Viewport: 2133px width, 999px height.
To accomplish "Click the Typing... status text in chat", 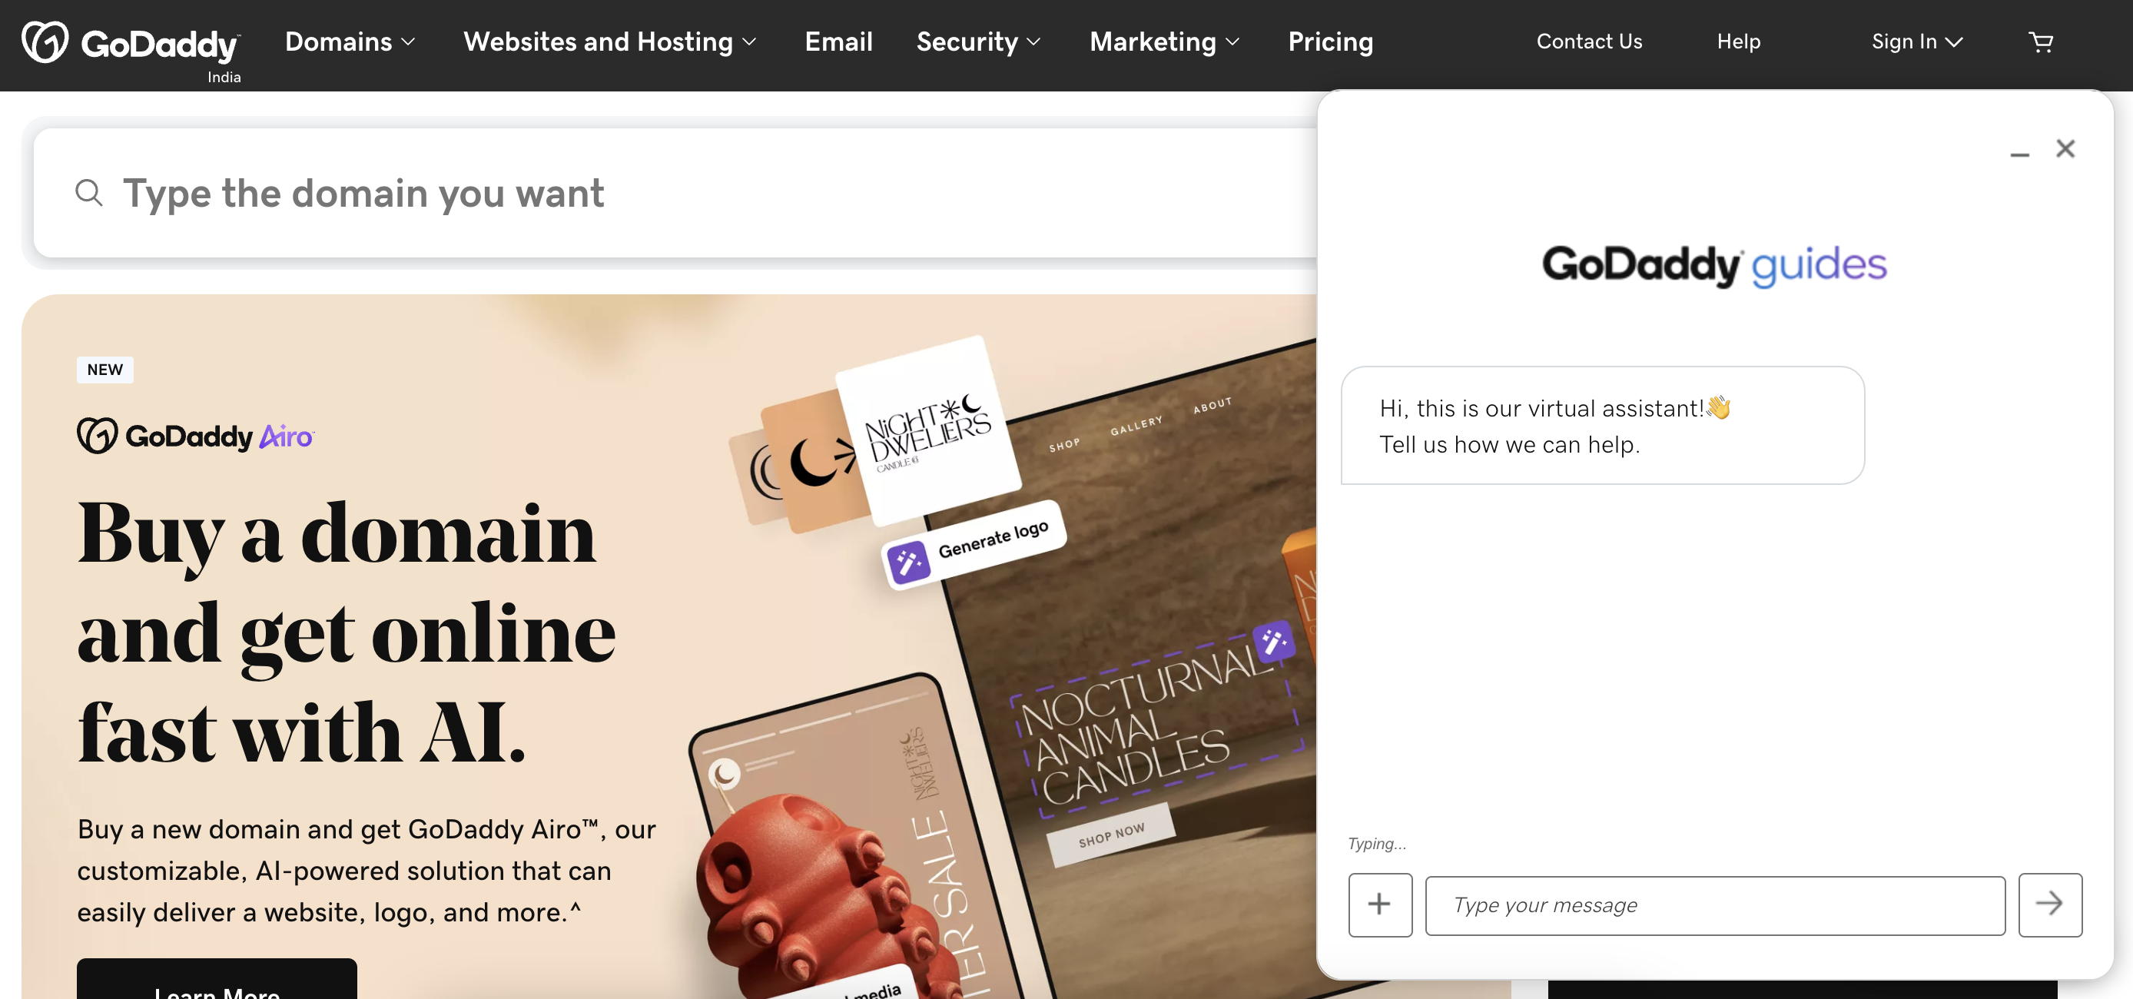I will [1376, 843].
